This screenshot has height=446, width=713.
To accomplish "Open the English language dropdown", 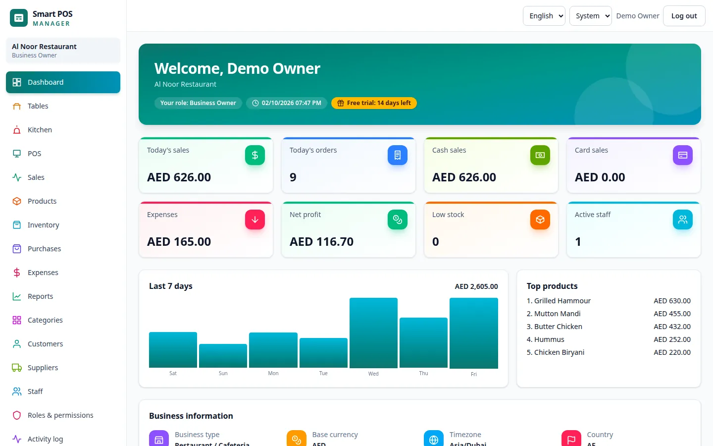I will 544,16.
